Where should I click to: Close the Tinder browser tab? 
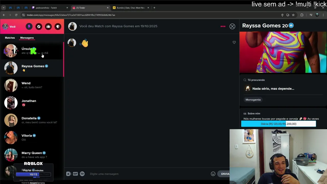click(x=108, y=8)
